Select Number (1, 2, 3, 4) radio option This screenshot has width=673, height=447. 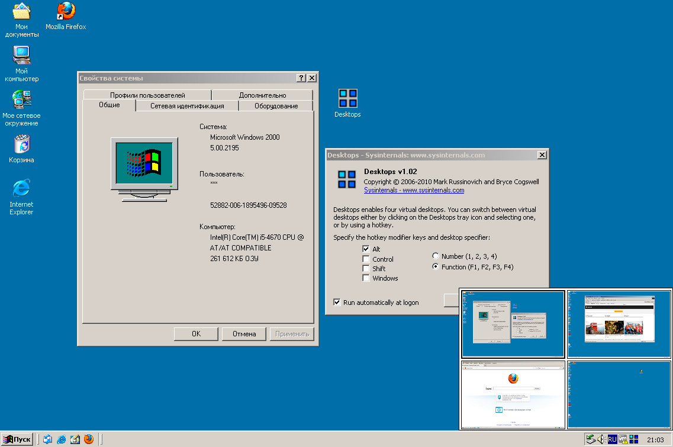(436, 256)
